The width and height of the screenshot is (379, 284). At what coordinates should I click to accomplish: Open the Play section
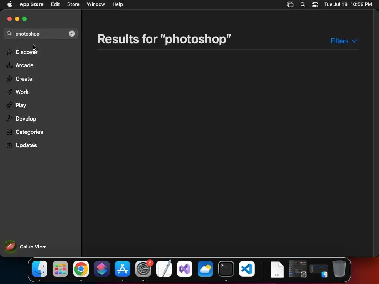point(41,105)
